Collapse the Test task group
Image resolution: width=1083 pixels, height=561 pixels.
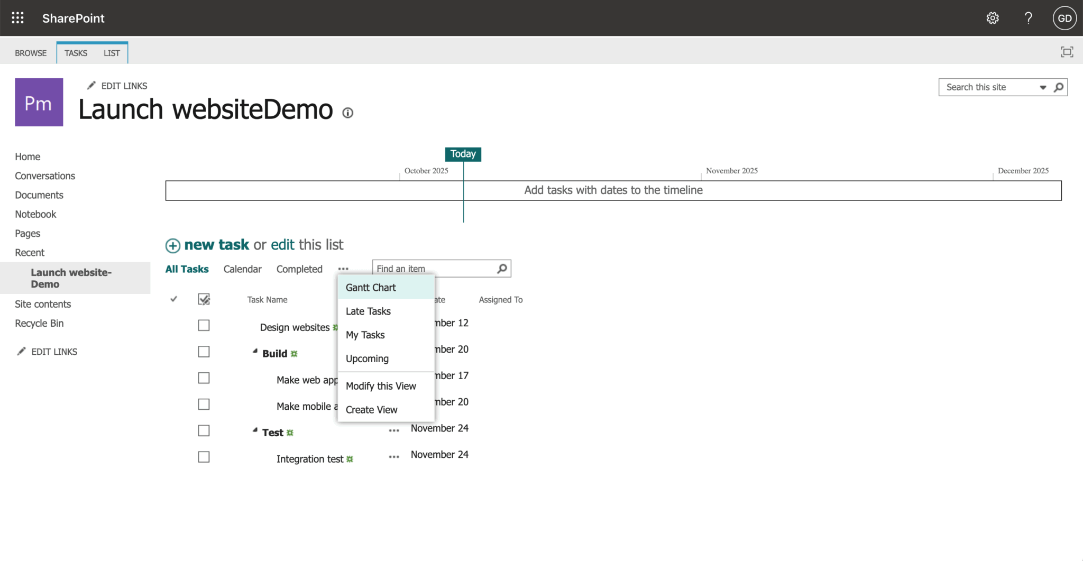pyautogui.click(x=255, y=430)
